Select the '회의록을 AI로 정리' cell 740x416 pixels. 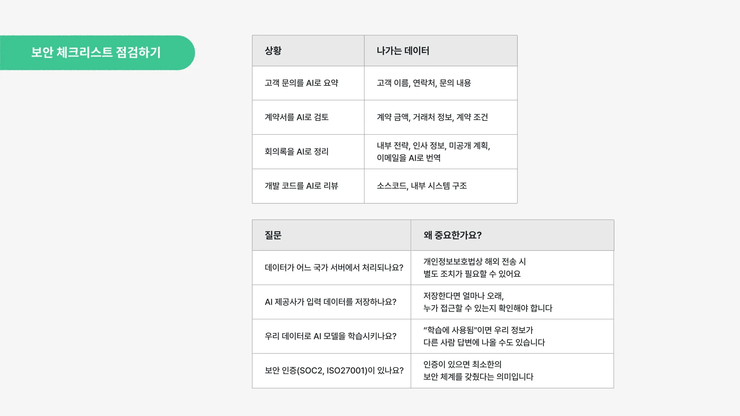click(296, 152)
